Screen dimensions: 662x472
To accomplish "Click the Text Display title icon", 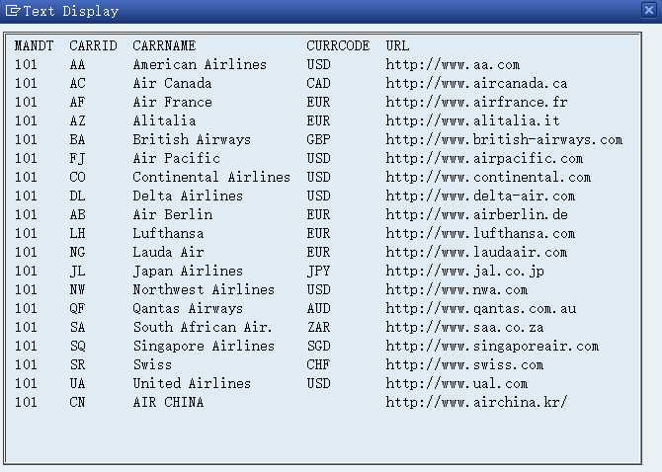I will coord(12,10).
